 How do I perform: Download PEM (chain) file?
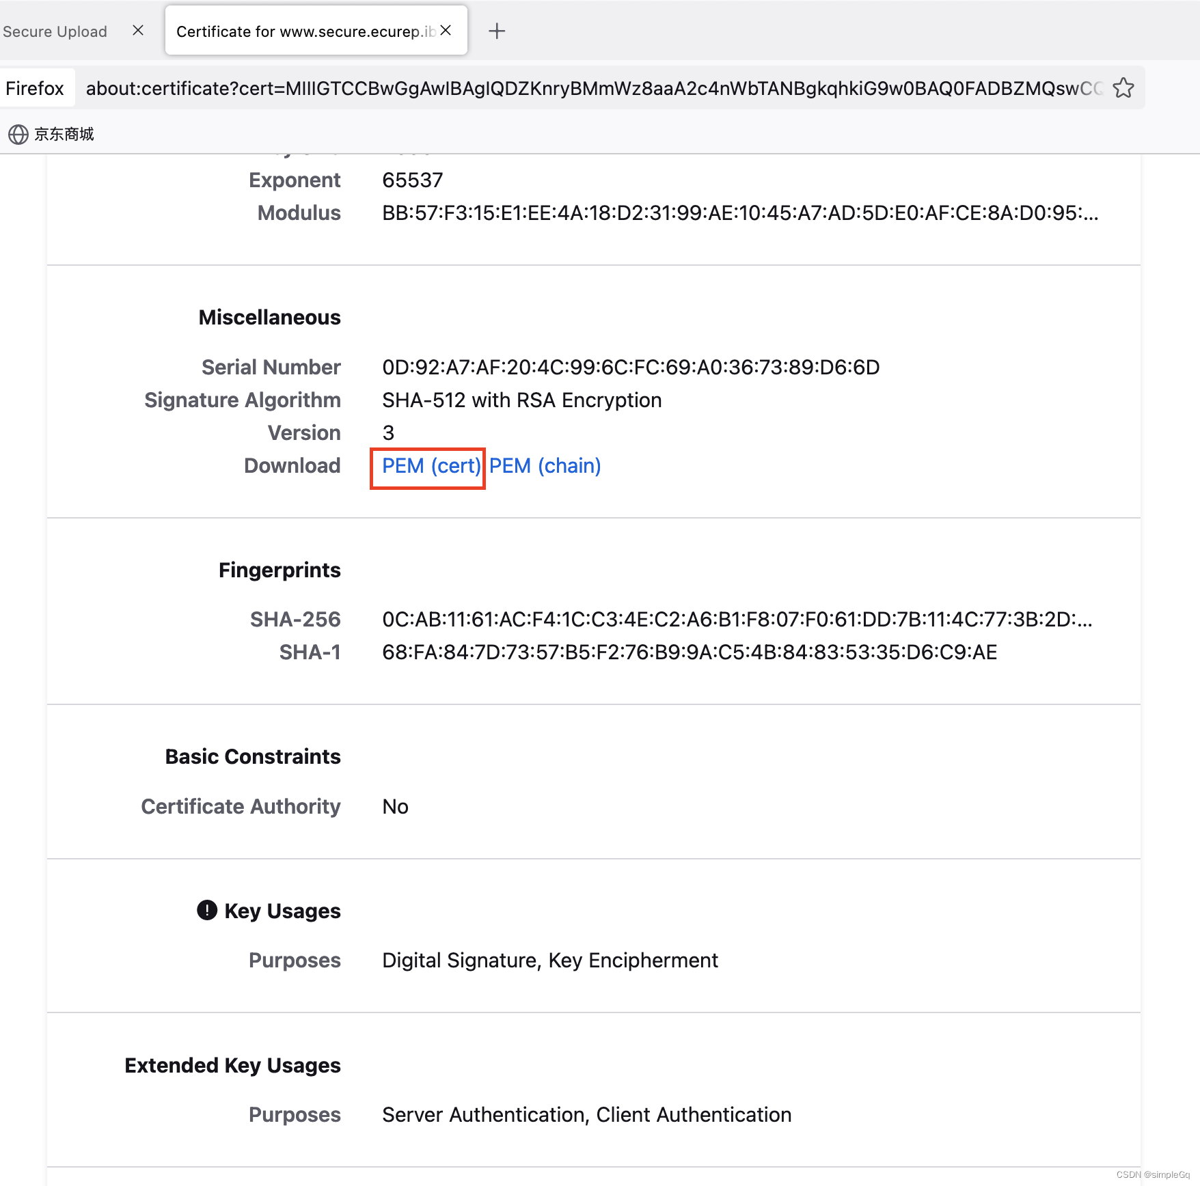point(545,466)
